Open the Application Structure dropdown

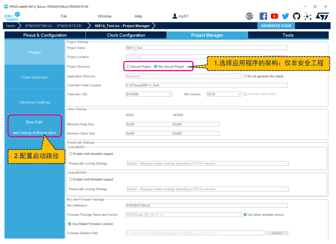(184, 76)
